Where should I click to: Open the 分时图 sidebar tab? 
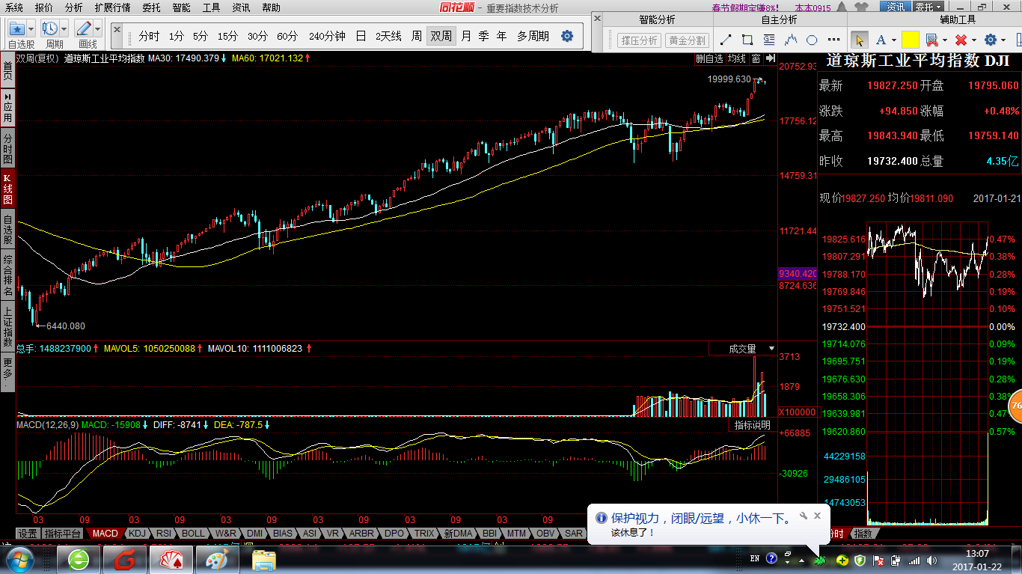point(7,149)
